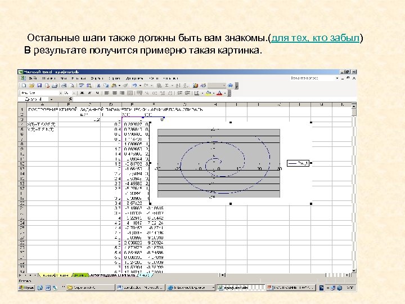Select the Format Painter brush
The height and width of the screenshot is (304, 405).
[125, 86]
